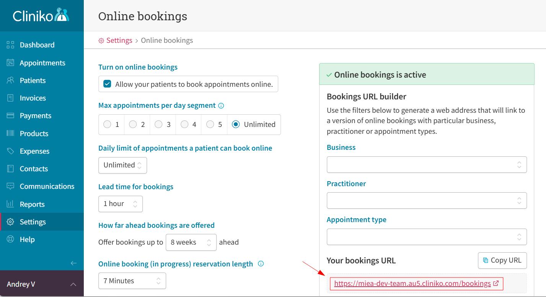Select the Reports bar-chart icon
Image resolution: width=546 pixels, height=297 pixels.
[x=10, y=204]
